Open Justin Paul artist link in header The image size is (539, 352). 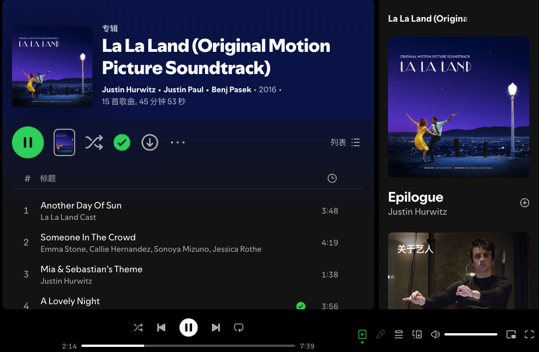coord(183,90)
